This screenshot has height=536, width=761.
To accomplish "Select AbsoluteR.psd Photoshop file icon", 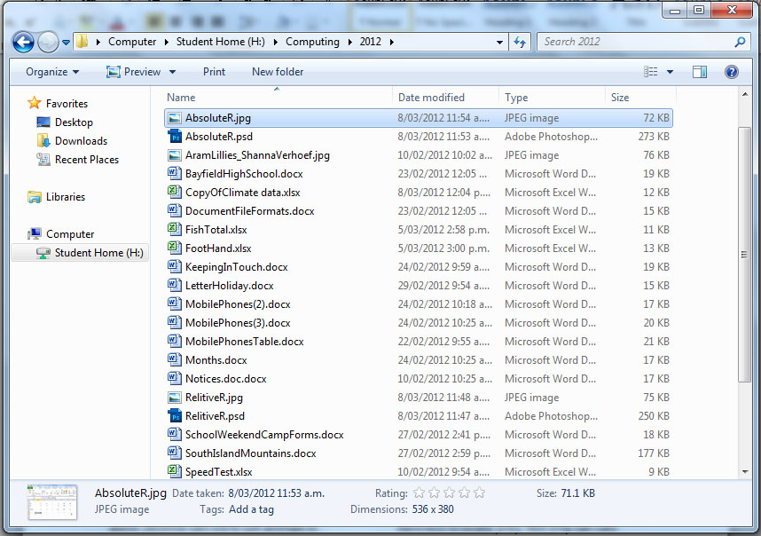I will 175,137.
